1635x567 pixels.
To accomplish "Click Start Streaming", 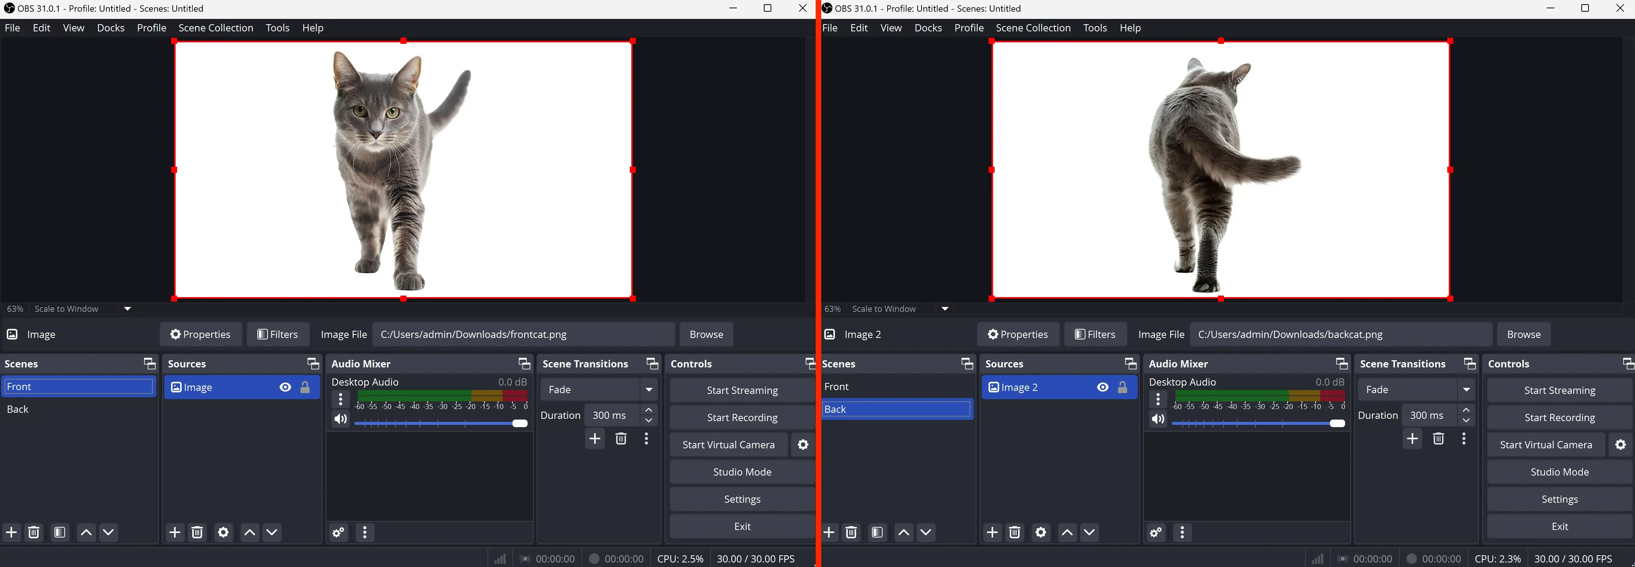I will point(741,390).
